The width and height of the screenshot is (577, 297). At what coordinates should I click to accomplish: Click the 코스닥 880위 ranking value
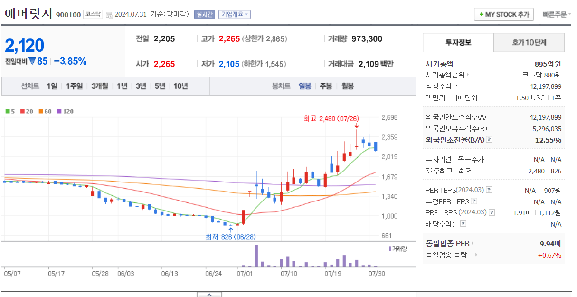541,75
